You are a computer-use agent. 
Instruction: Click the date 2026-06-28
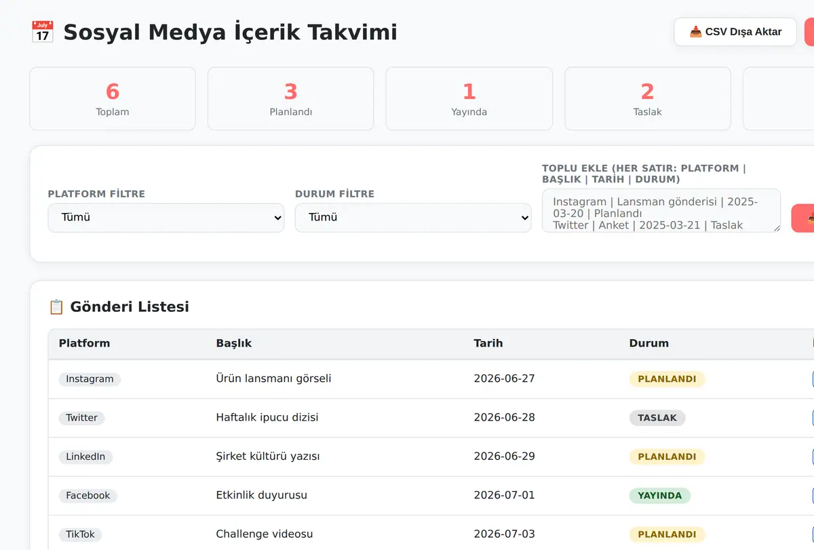[x=505, y=417]
